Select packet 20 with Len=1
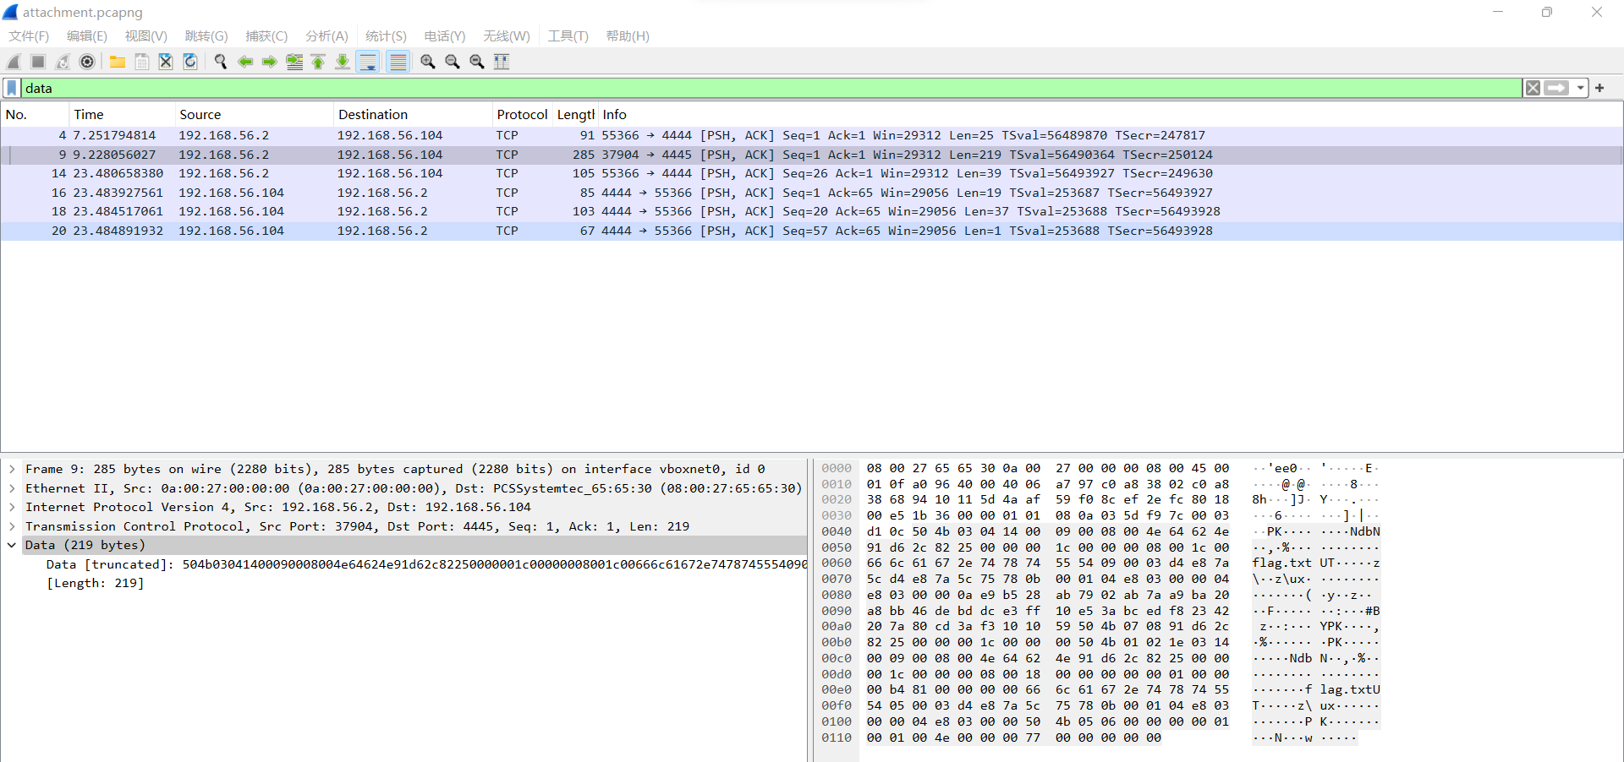 (x=811, y=231)
